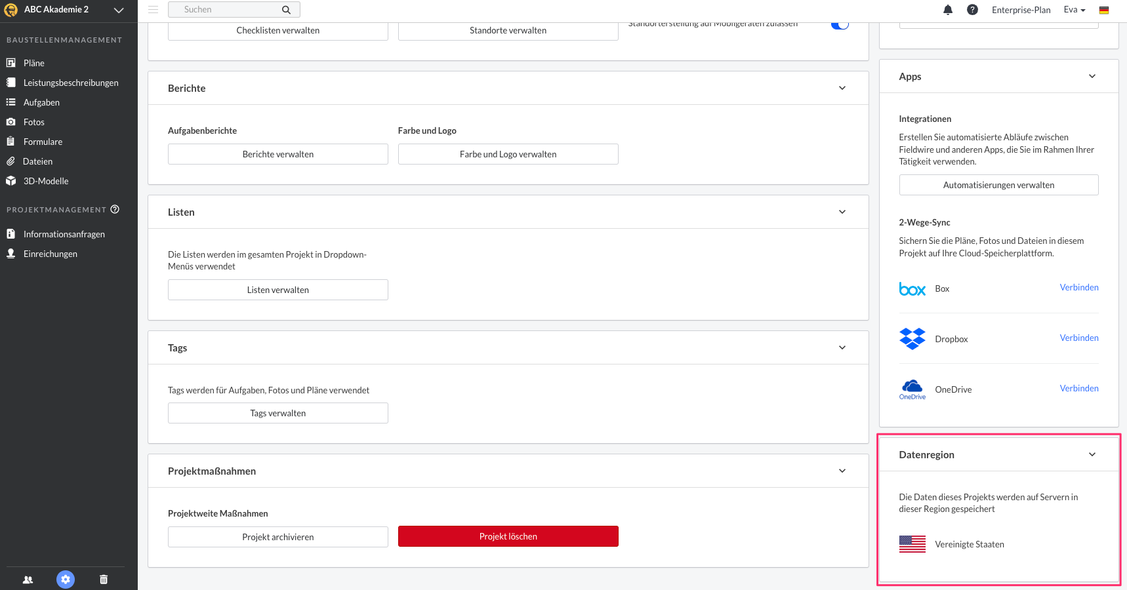
Task: Click the Projekt löschen button
Action: (x=508, y=536)
